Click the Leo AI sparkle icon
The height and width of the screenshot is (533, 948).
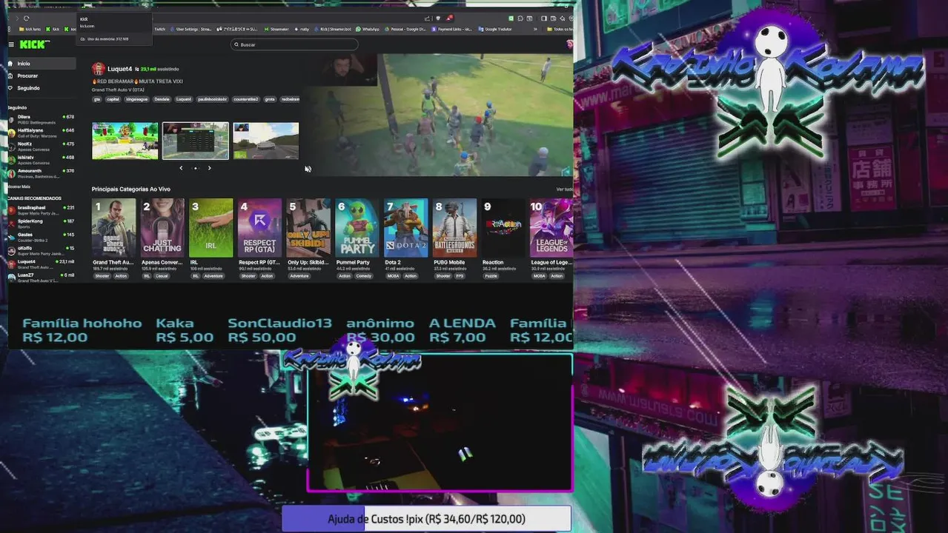[562, 19]
